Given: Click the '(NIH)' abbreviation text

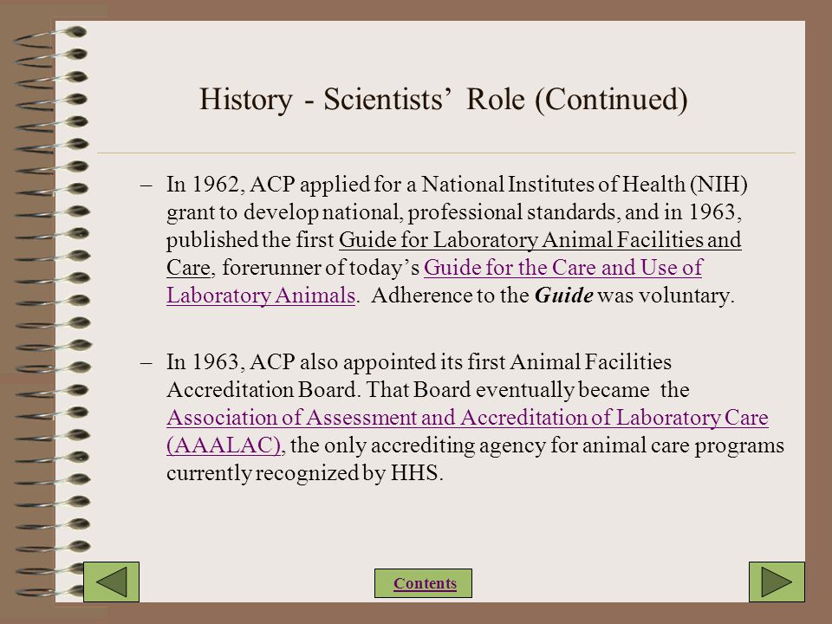Looking at the screenshot, I should 719,185.
